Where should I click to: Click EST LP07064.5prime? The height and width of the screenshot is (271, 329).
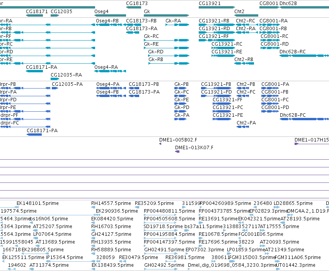tap(52, 234)
